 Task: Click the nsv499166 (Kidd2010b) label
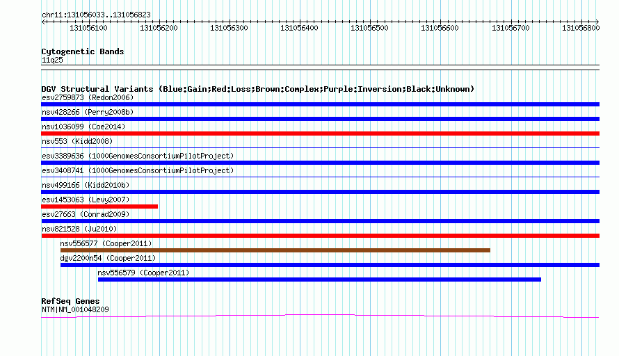point(86,185)
